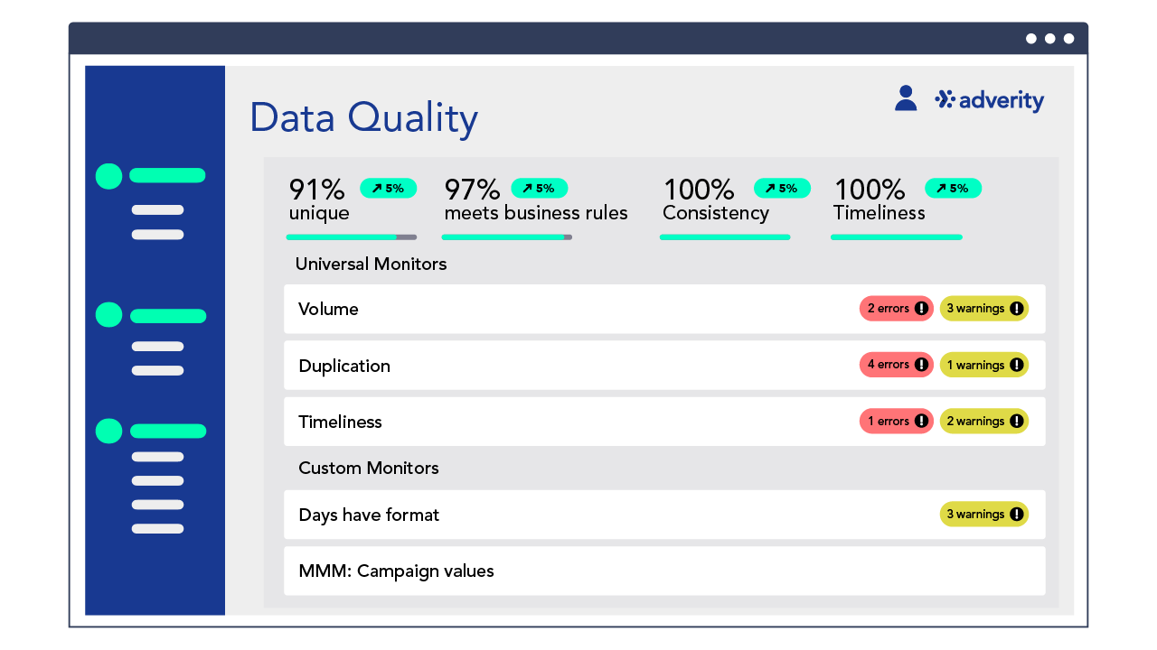Expand the MMM: Campaign values monitor
The image size is (1157, 650).
pyautogui.click(x=396, y=571)
